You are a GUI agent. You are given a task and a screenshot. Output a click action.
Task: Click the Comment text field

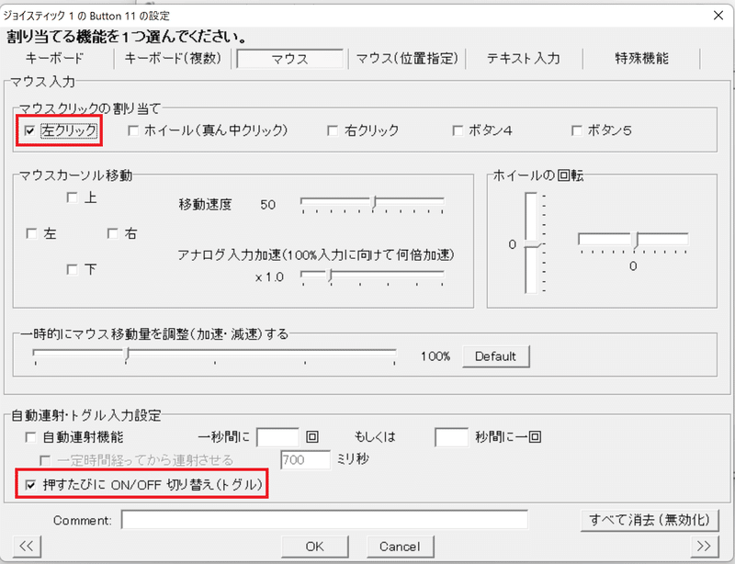point(324,520)
